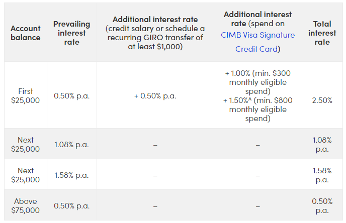Screen dimensions: 346x223
Task: Click the 1.08% p.a. prevailing rate cell
Action: point(72,145)
